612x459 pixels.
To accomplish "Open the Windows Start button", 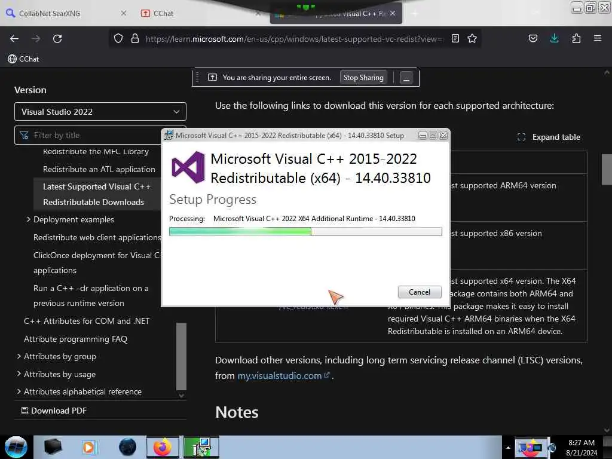I will (x=16, y=447).
